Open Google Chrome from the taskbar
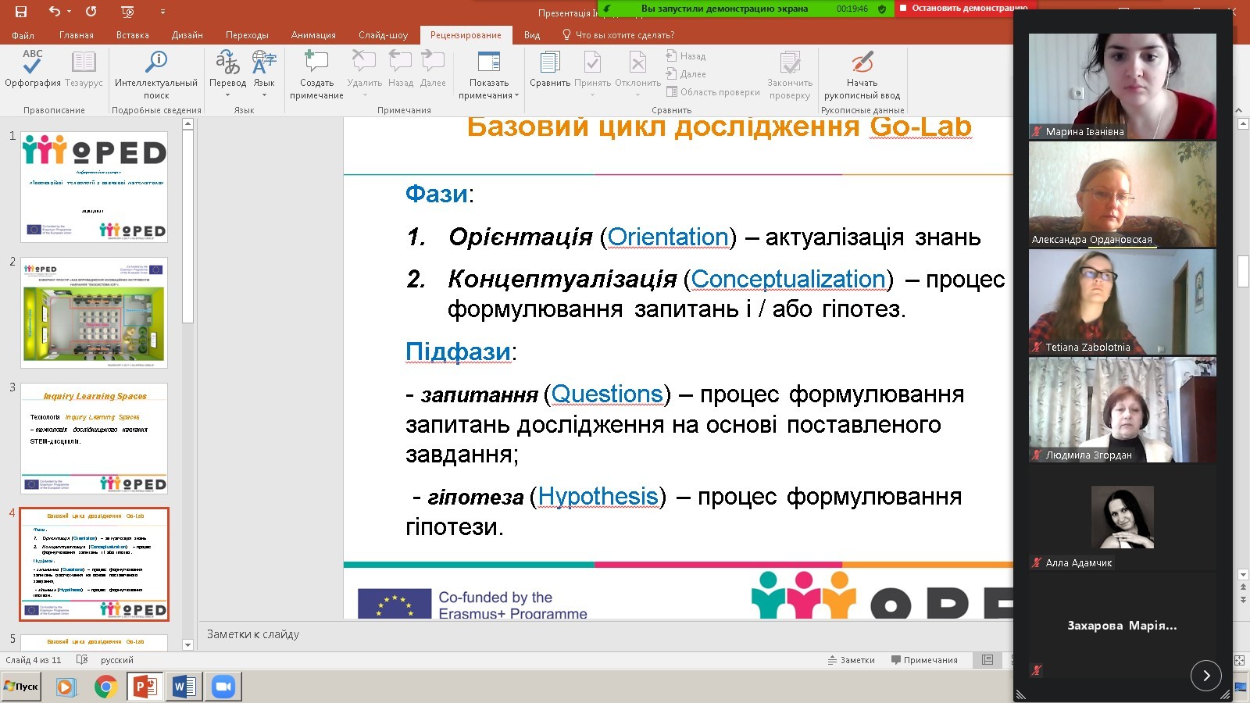Image resolution: width=1250 pixels, height=703 pixels. click(105, 687)
